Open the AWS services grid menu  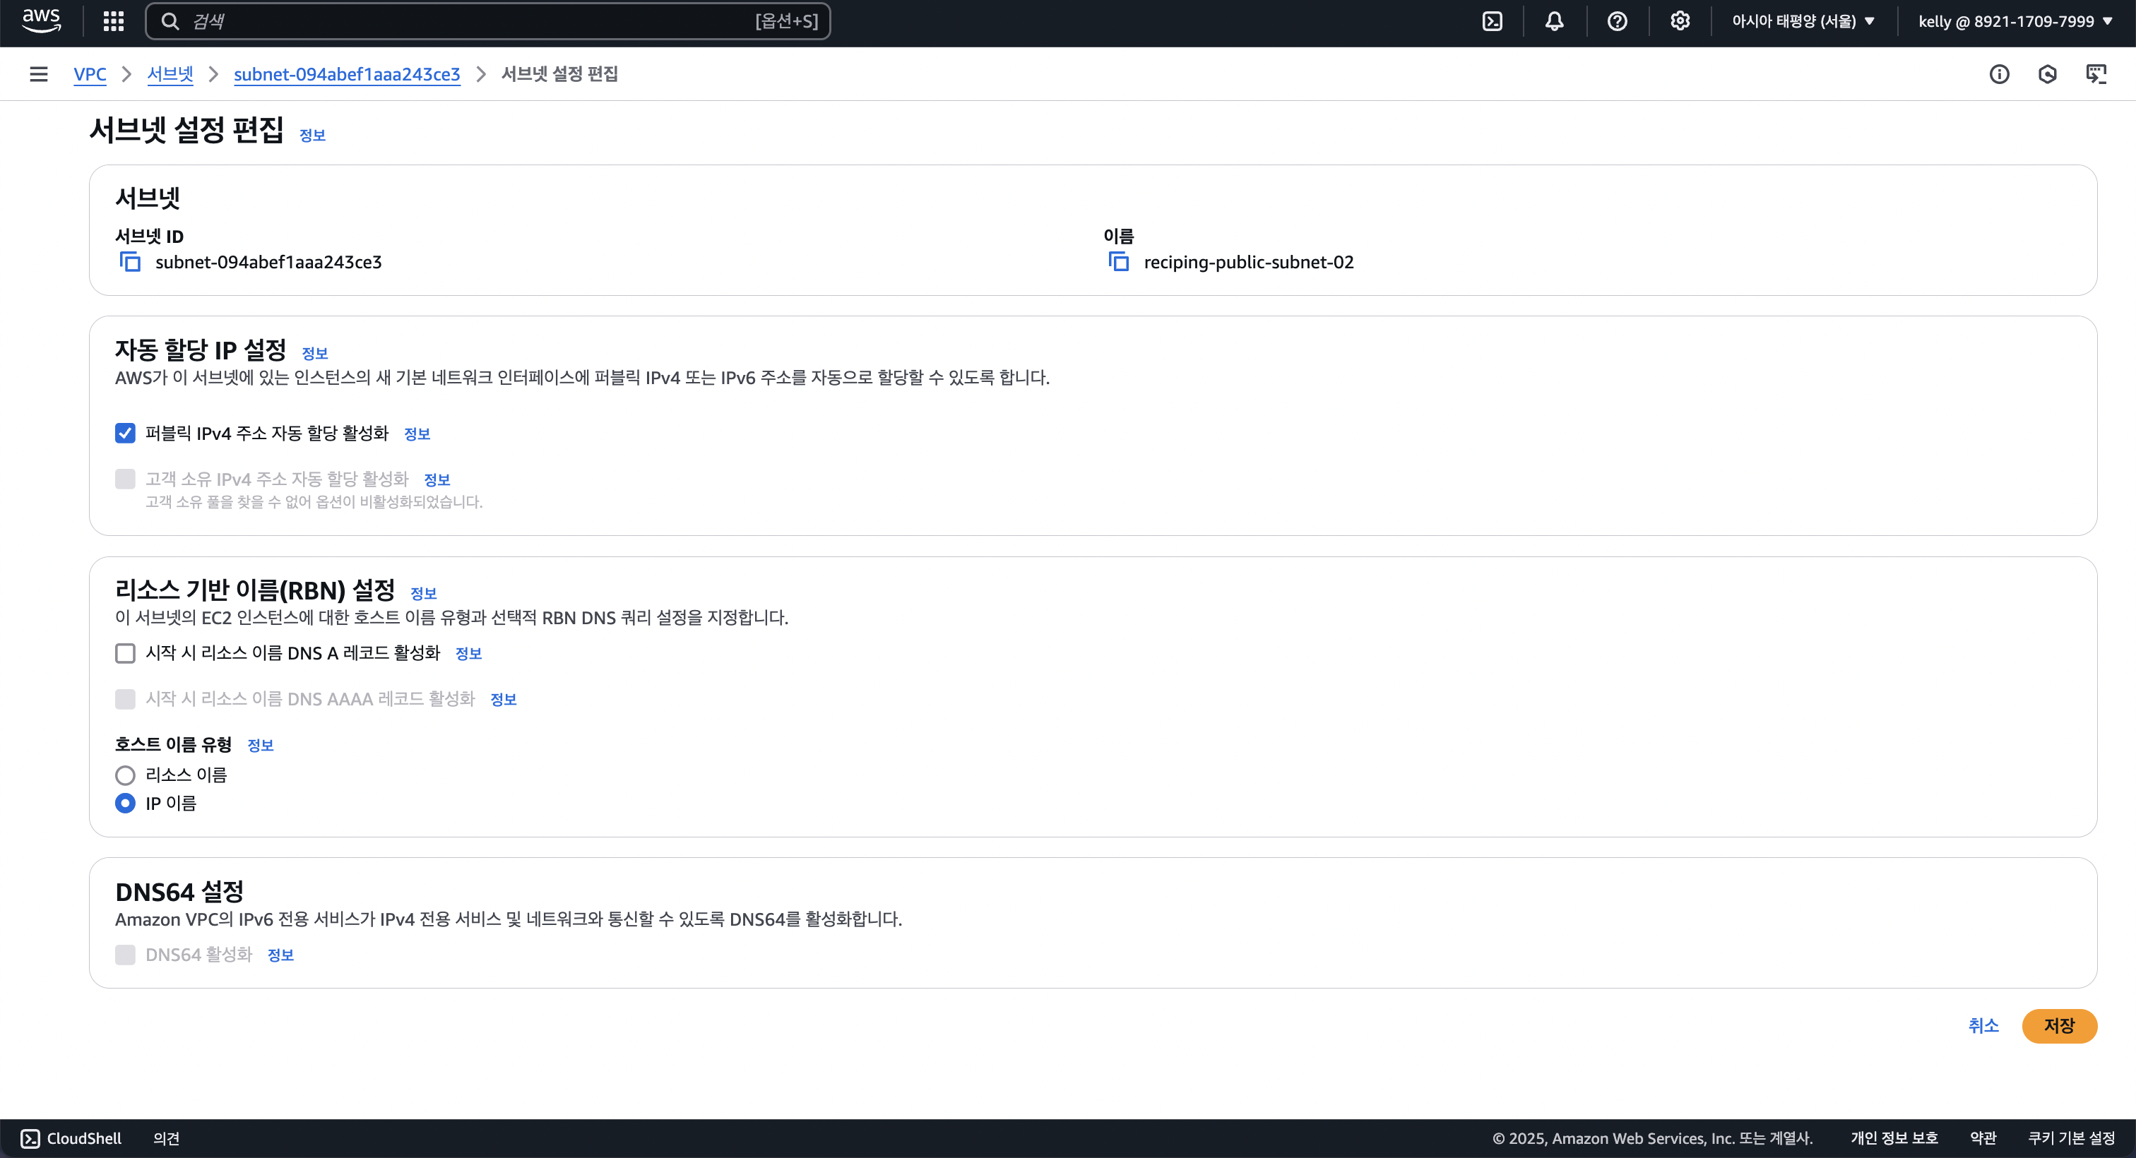(114, 22)
